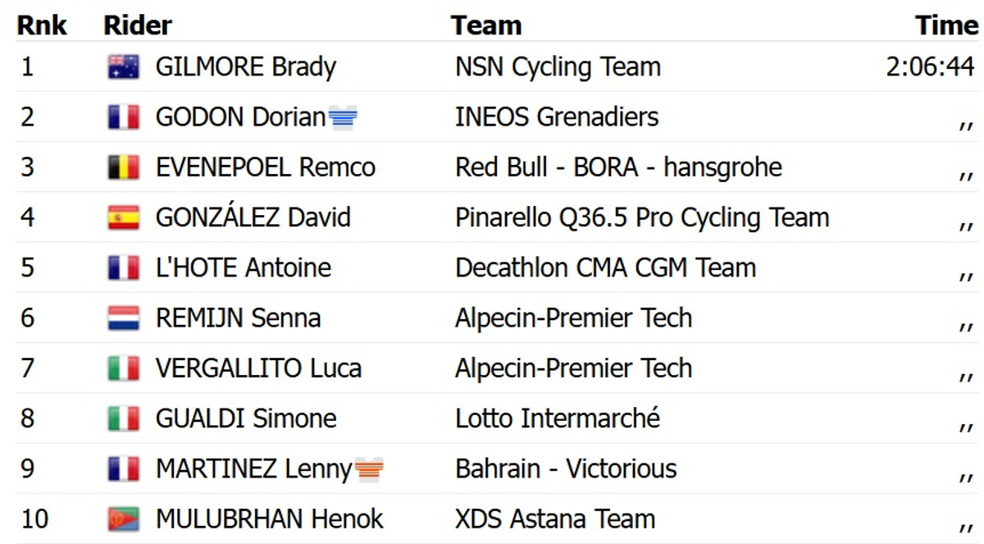Sort by the Rnk column header
This screenshot has height=544, width=984.
coord(42,25)
